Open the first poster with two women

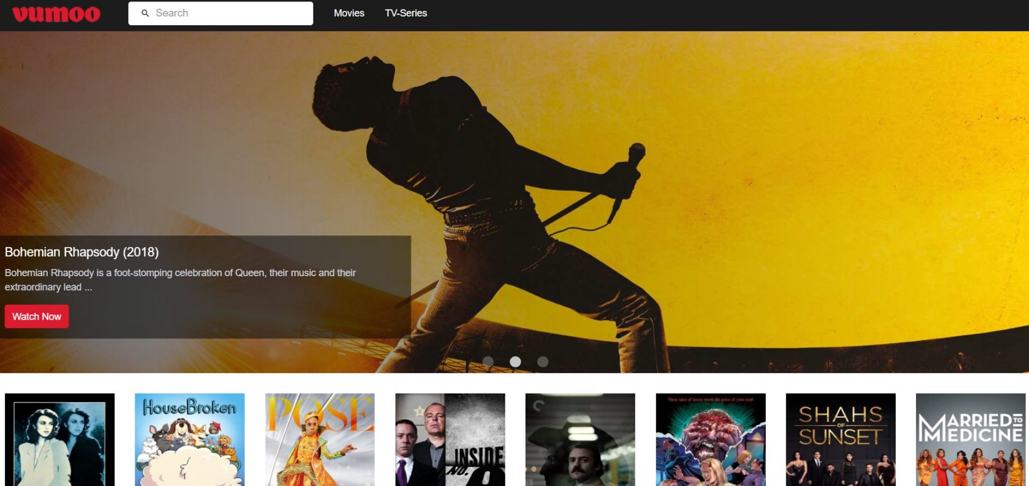tap(60, 439)
